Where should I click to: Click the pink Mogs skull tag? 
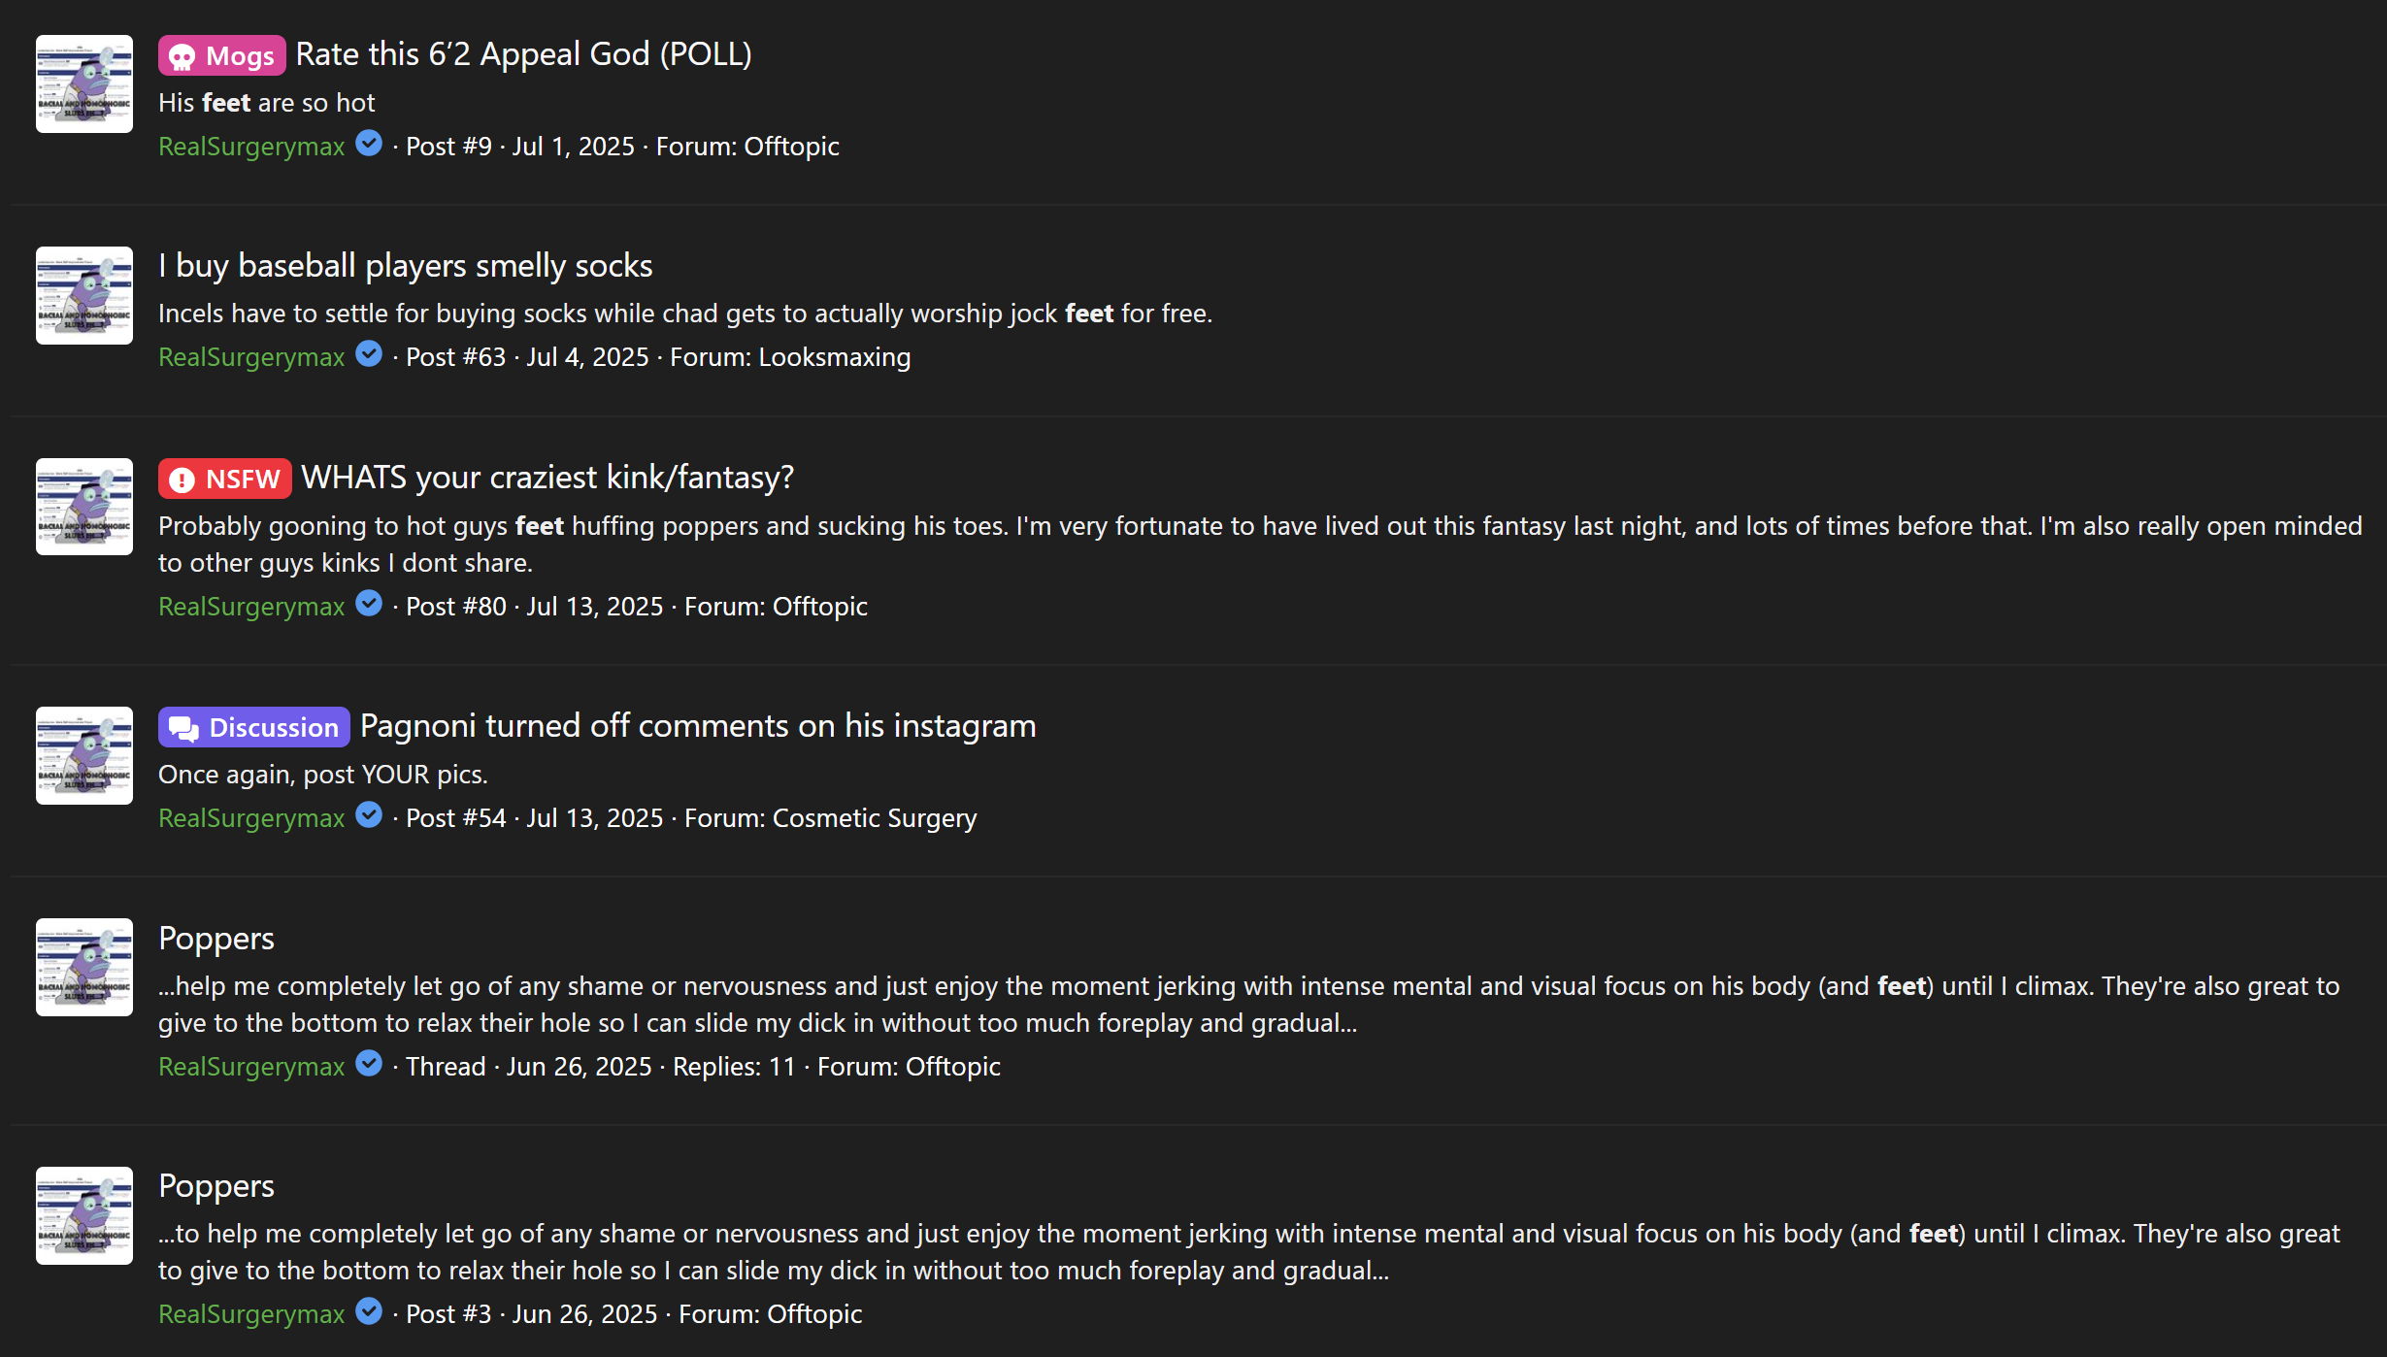(x=222, y=55)
